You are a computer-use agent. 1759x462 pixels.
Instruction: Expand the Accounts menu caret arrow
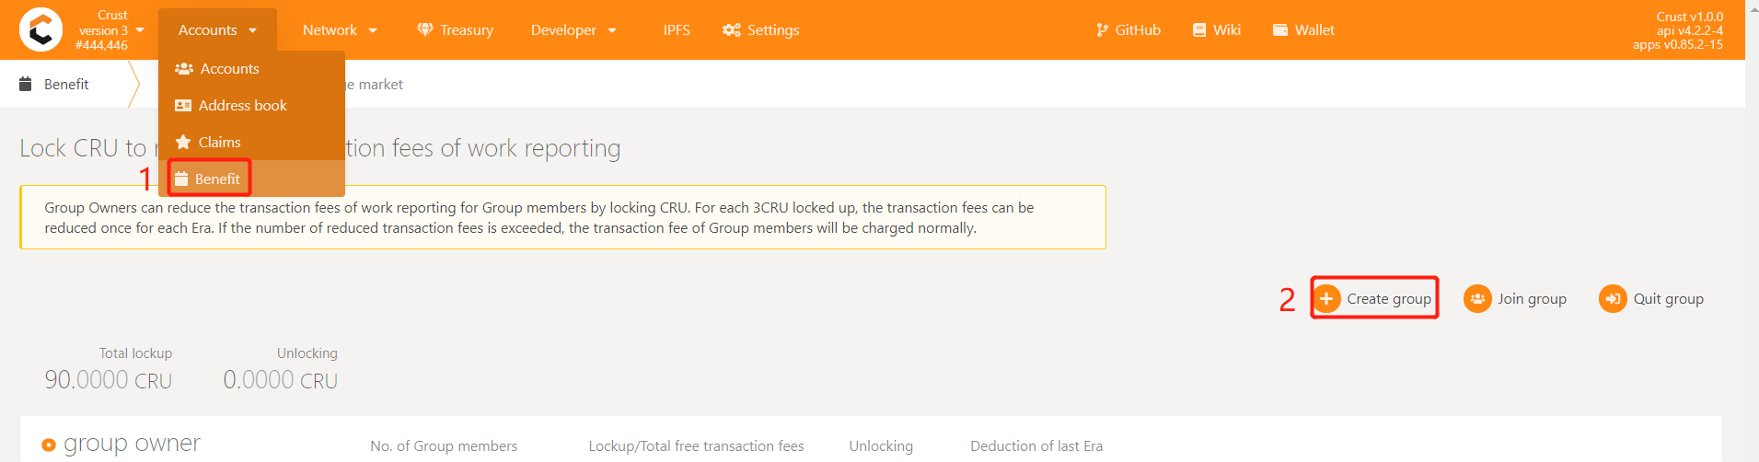click(253, 30)
